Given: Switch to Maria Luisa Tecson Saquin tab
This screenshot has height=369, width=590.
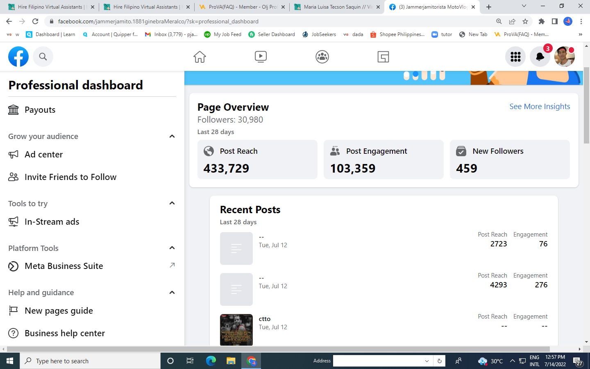Looking at the screenshot, I should coord(337,7).
